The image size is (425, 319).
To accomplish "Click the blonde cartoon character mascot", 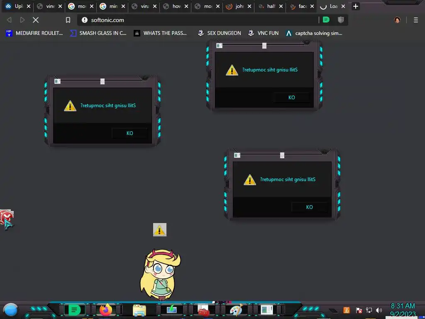I will [x=160, y=274].
